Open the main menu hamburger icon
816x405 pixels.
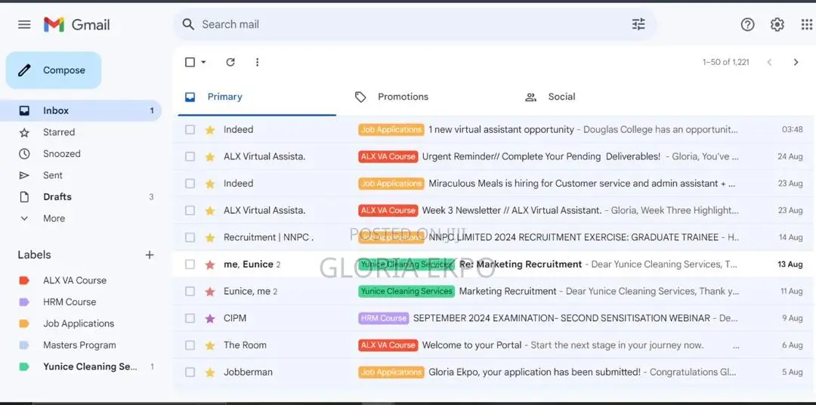click(x=24, y=24)
